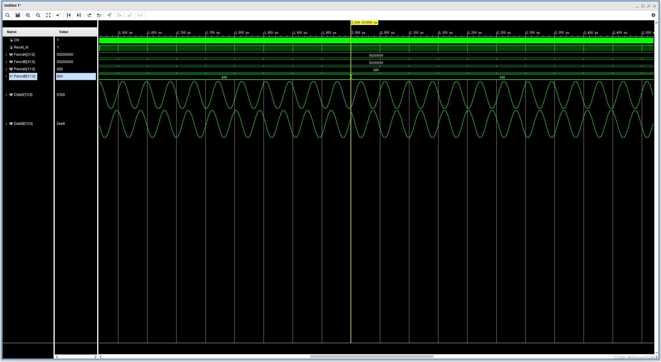Screen dimensions: 661x362
Task: Click the search magnifier icon in toolbar
Action: click(8, 15)
